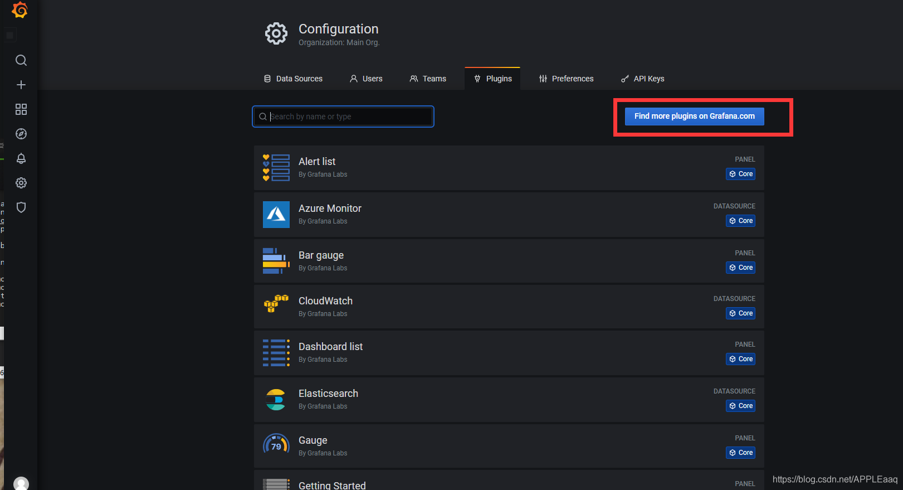
Task: Open the Gauge plugin title
Action: (313, 440)
